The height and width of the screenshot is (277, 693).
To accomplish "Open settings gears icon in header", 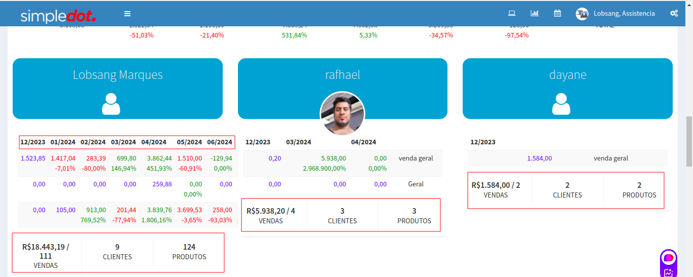I will [x=674, y=14].
